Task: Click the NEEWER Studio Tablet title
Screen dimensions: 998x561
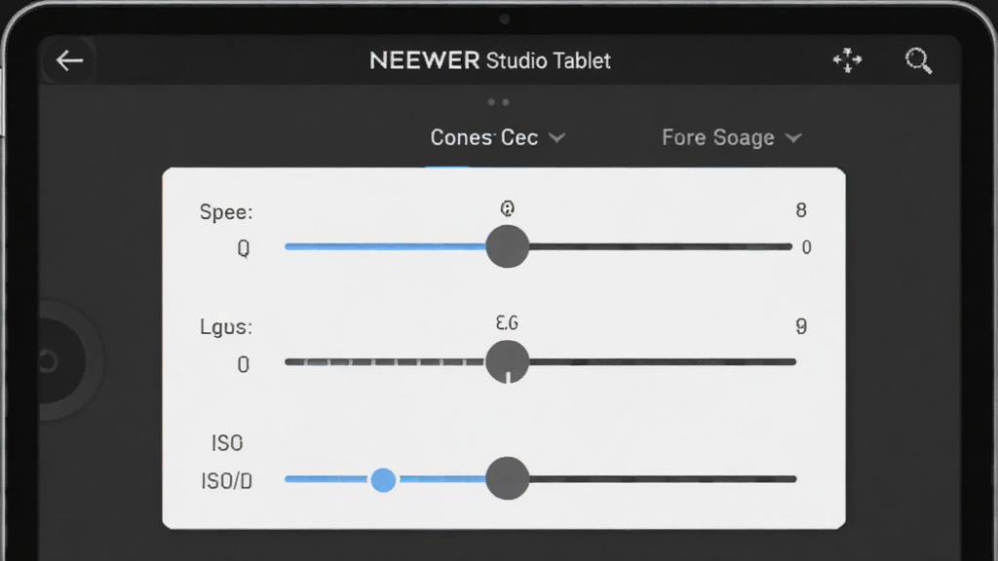Action: coord(490,60)
